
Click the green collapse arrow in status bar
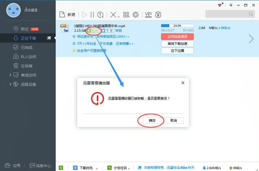tap(61, 168)
